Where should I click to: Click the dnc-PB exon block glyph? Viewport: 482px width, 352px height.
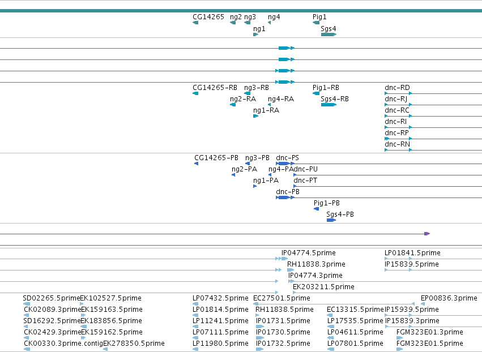(x=284, y=198)
